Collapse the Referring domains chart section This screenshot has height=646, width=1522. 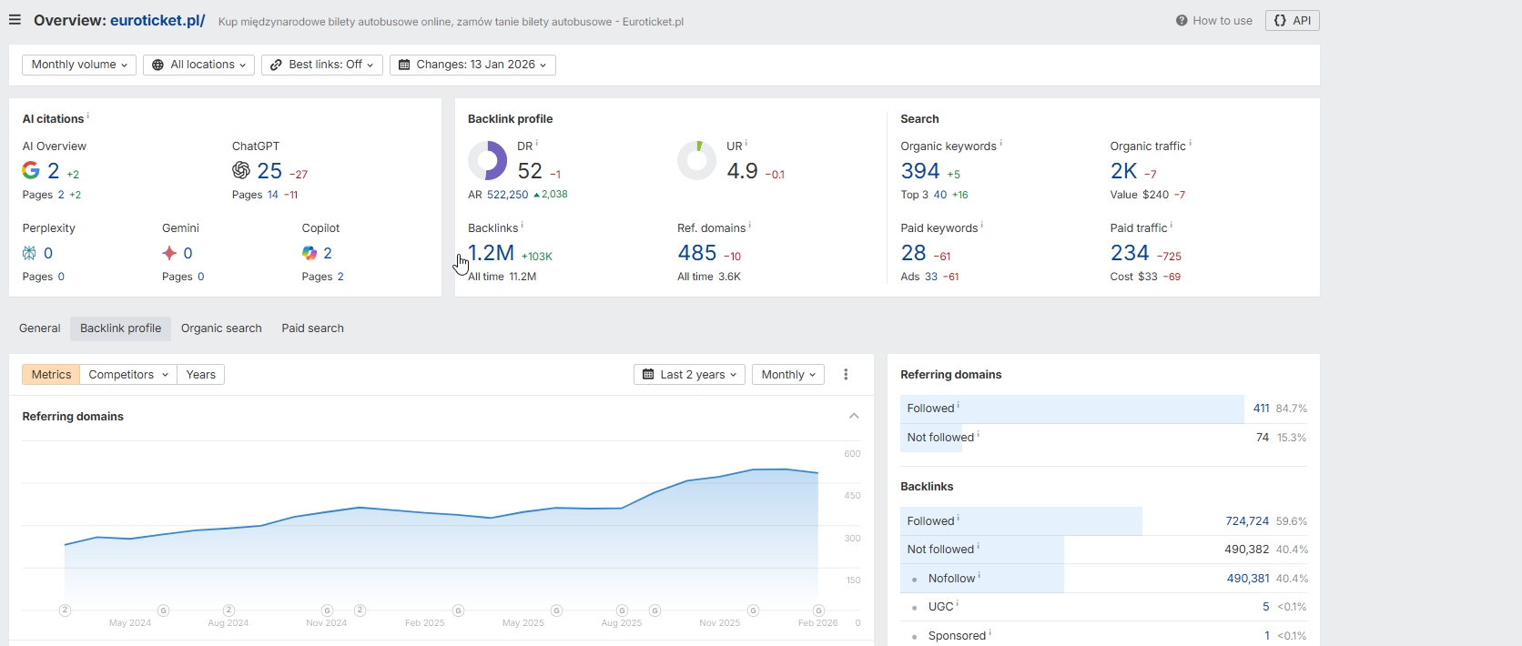click(854, 416)
